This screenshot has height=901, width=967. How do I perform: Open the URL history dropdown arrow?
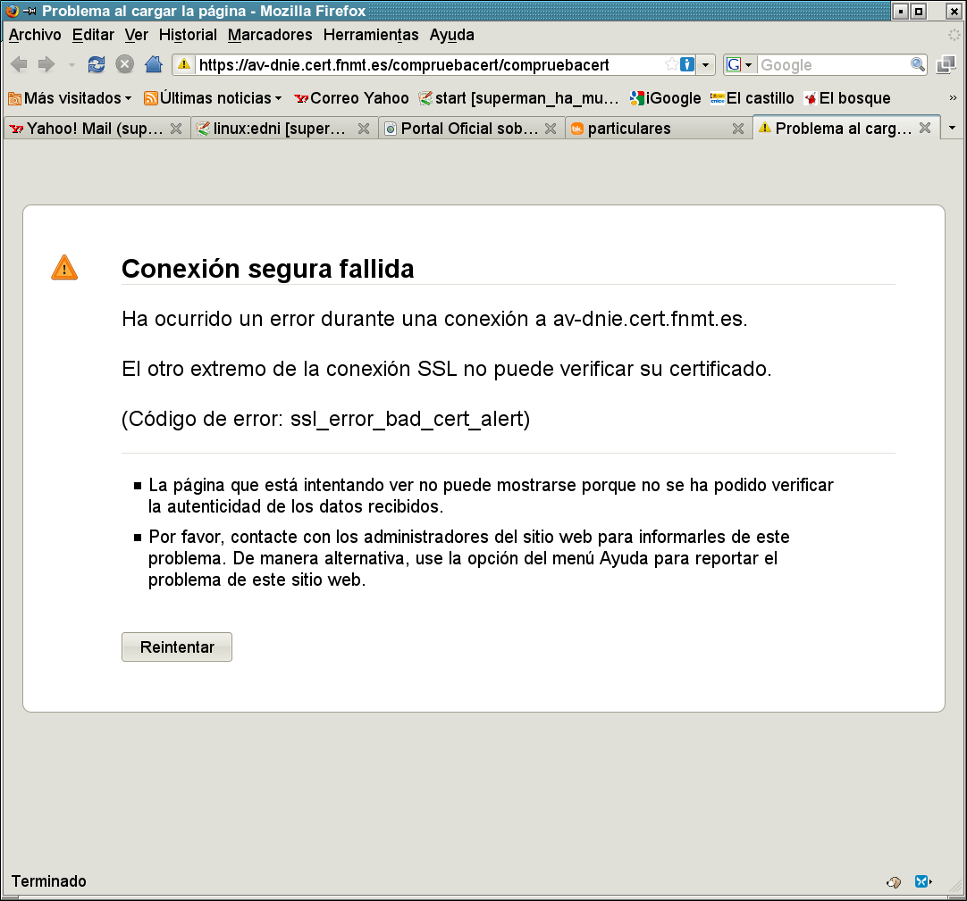coord(706,64)
